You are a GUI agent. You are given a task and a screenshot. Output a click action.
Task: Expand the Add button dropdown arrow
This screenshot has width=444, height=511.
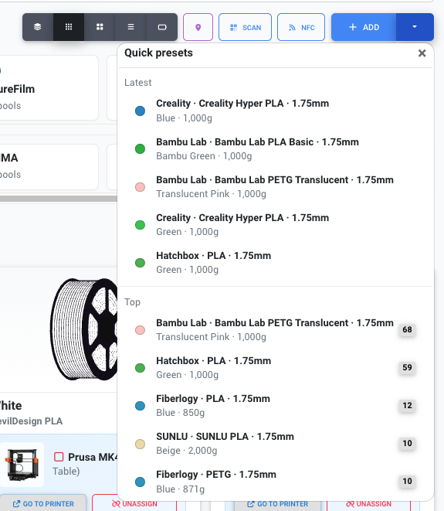click(415, 27)
